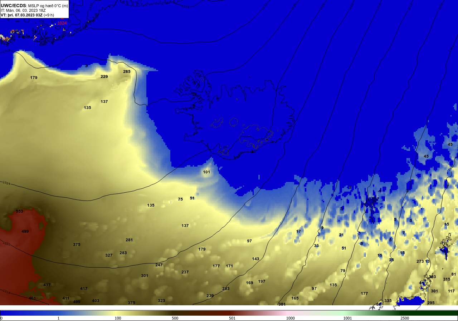458x321 pixels.
Task: Select the 273 map value
Action: pyautogui.click(x=420, y=261)
